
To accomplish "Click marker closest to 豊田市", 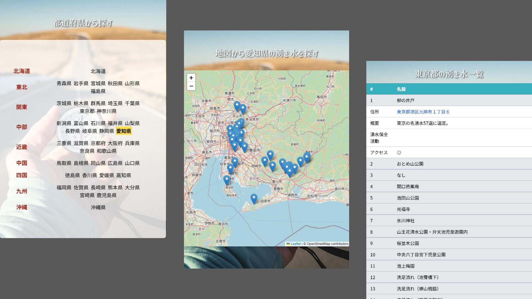I will 244,147.
